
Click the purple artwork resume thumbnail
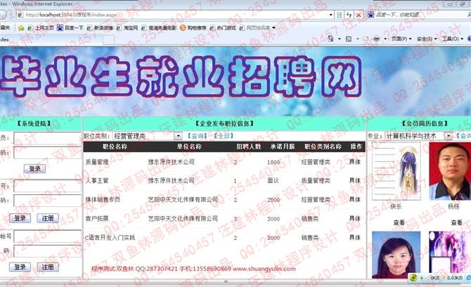450,253
